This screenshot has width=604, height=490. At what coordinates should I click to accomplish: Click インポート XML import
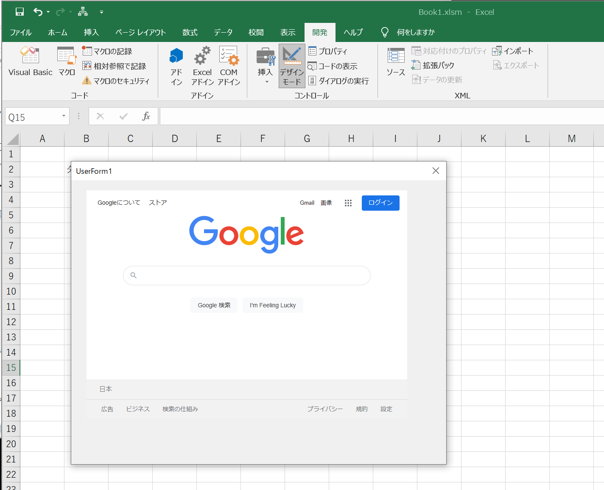tap(512, 51)
